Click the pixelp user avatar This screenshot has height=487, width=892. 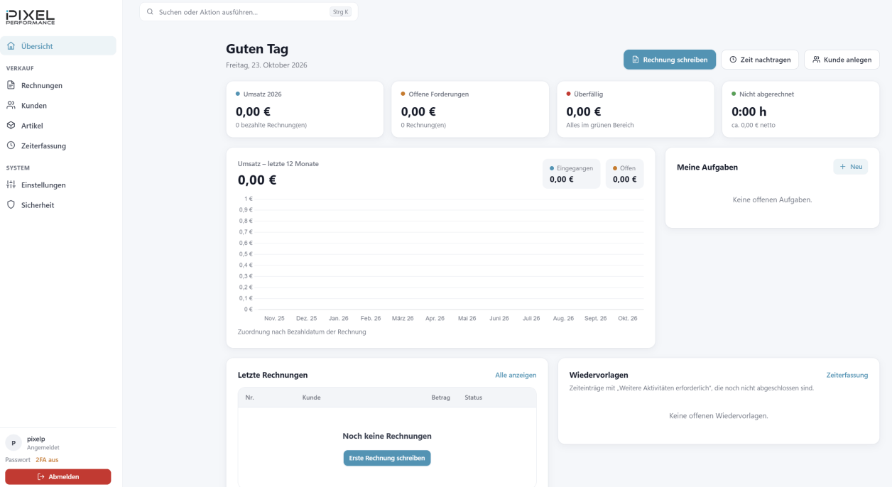click(13, 443)
